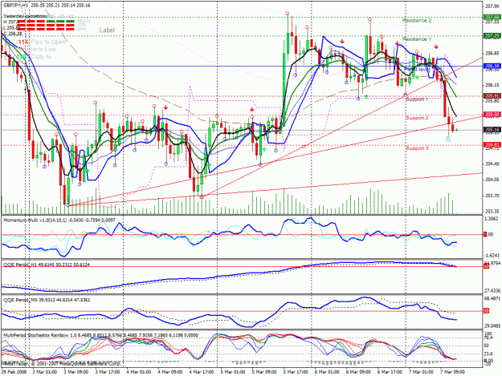The width and height of the screenshot is (502, 376).
Task: Click the QQE Period H1 indicator title
Action: [47, 265]
